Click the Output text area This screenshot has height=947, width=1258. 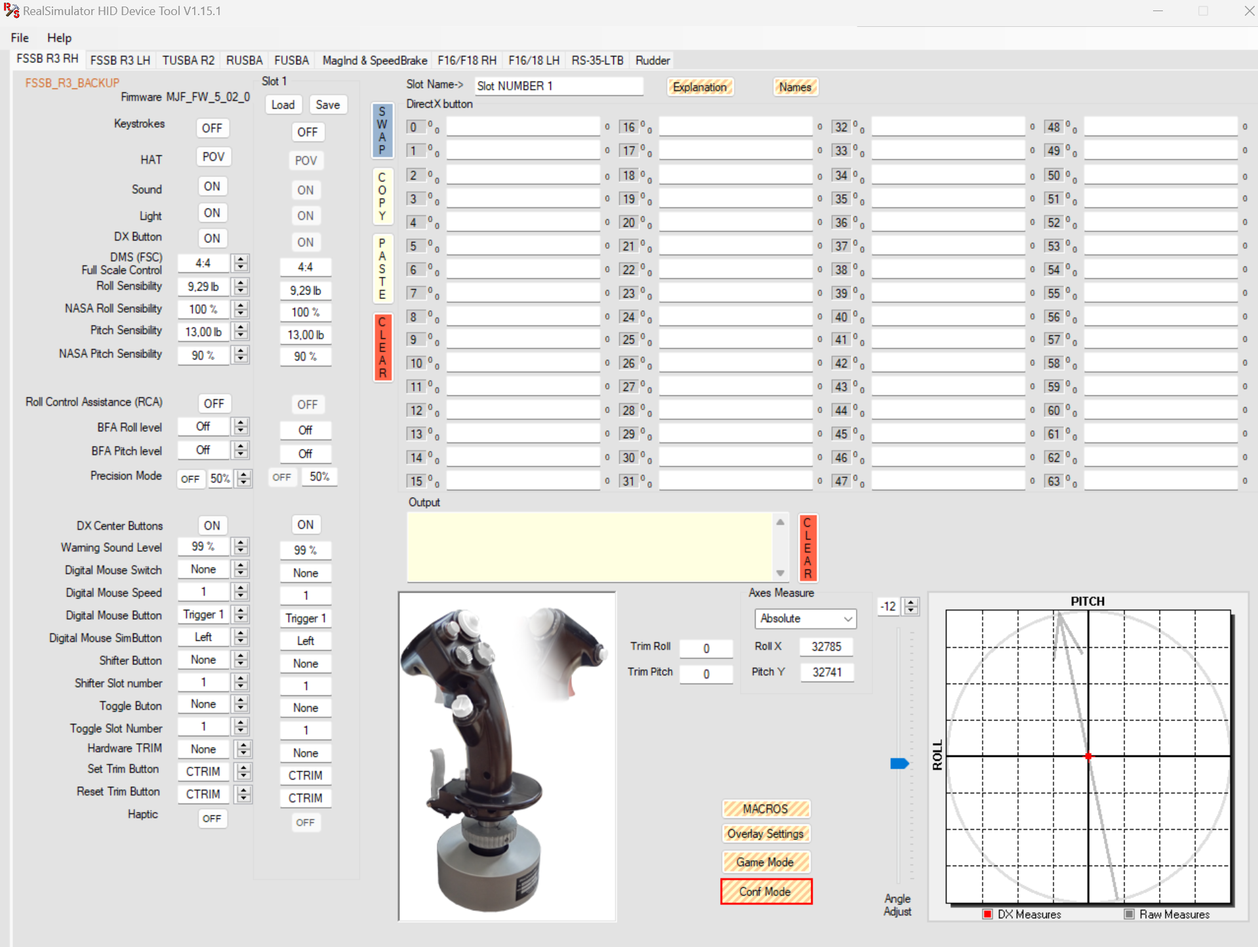[x=590, y=547]
